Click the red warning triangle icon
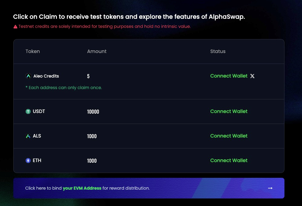Image resolution: width=302 pixels, height=206 pixels. (15, 27)
